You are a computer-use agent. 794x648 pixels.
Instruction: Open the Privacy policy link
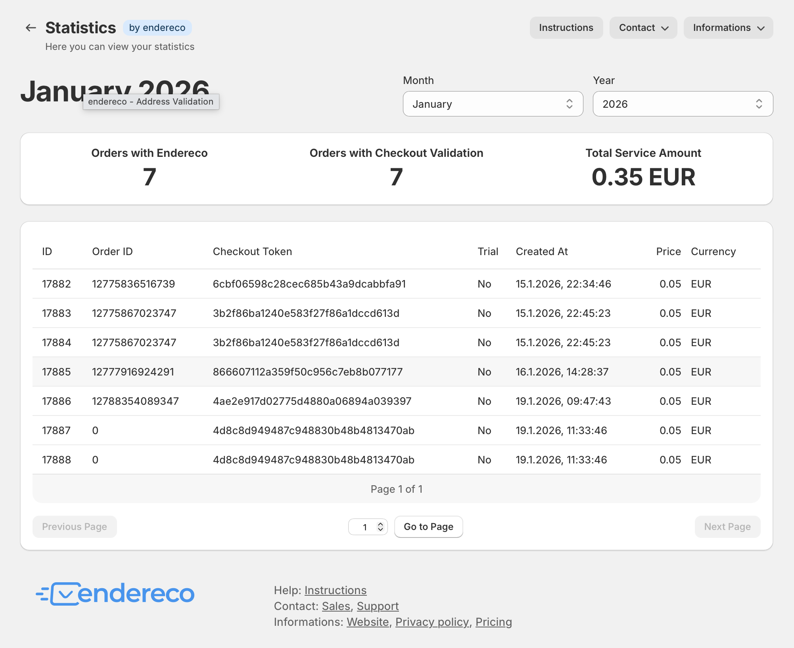432,622
